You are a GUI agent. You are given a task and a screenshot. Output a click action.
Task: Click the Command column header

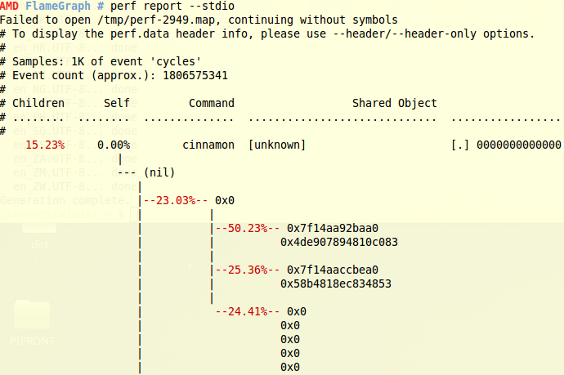coord(212,103)
